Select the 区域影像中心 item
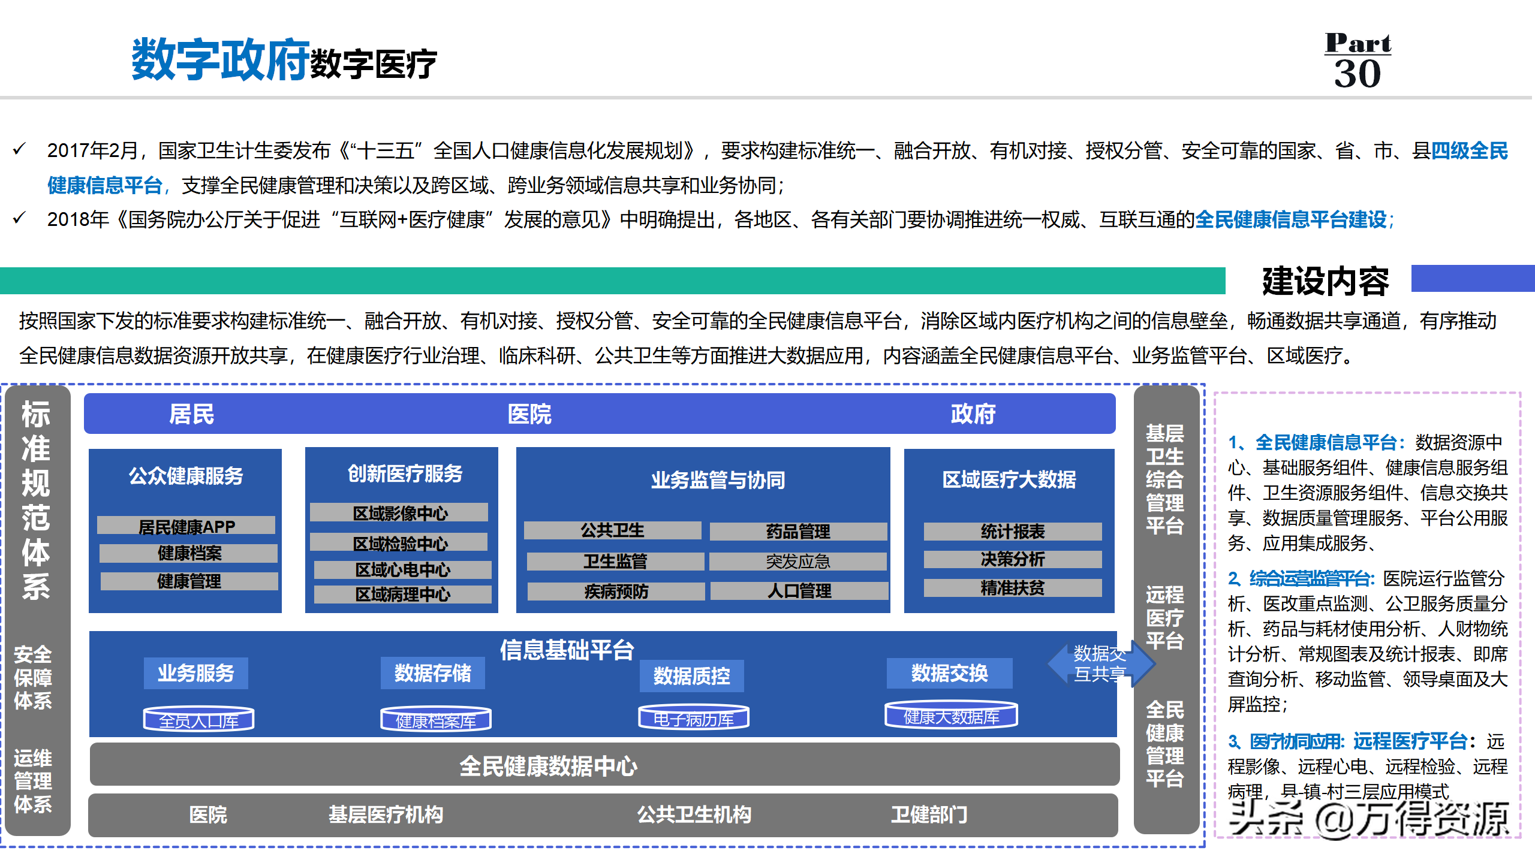 (x=399, y=513)
